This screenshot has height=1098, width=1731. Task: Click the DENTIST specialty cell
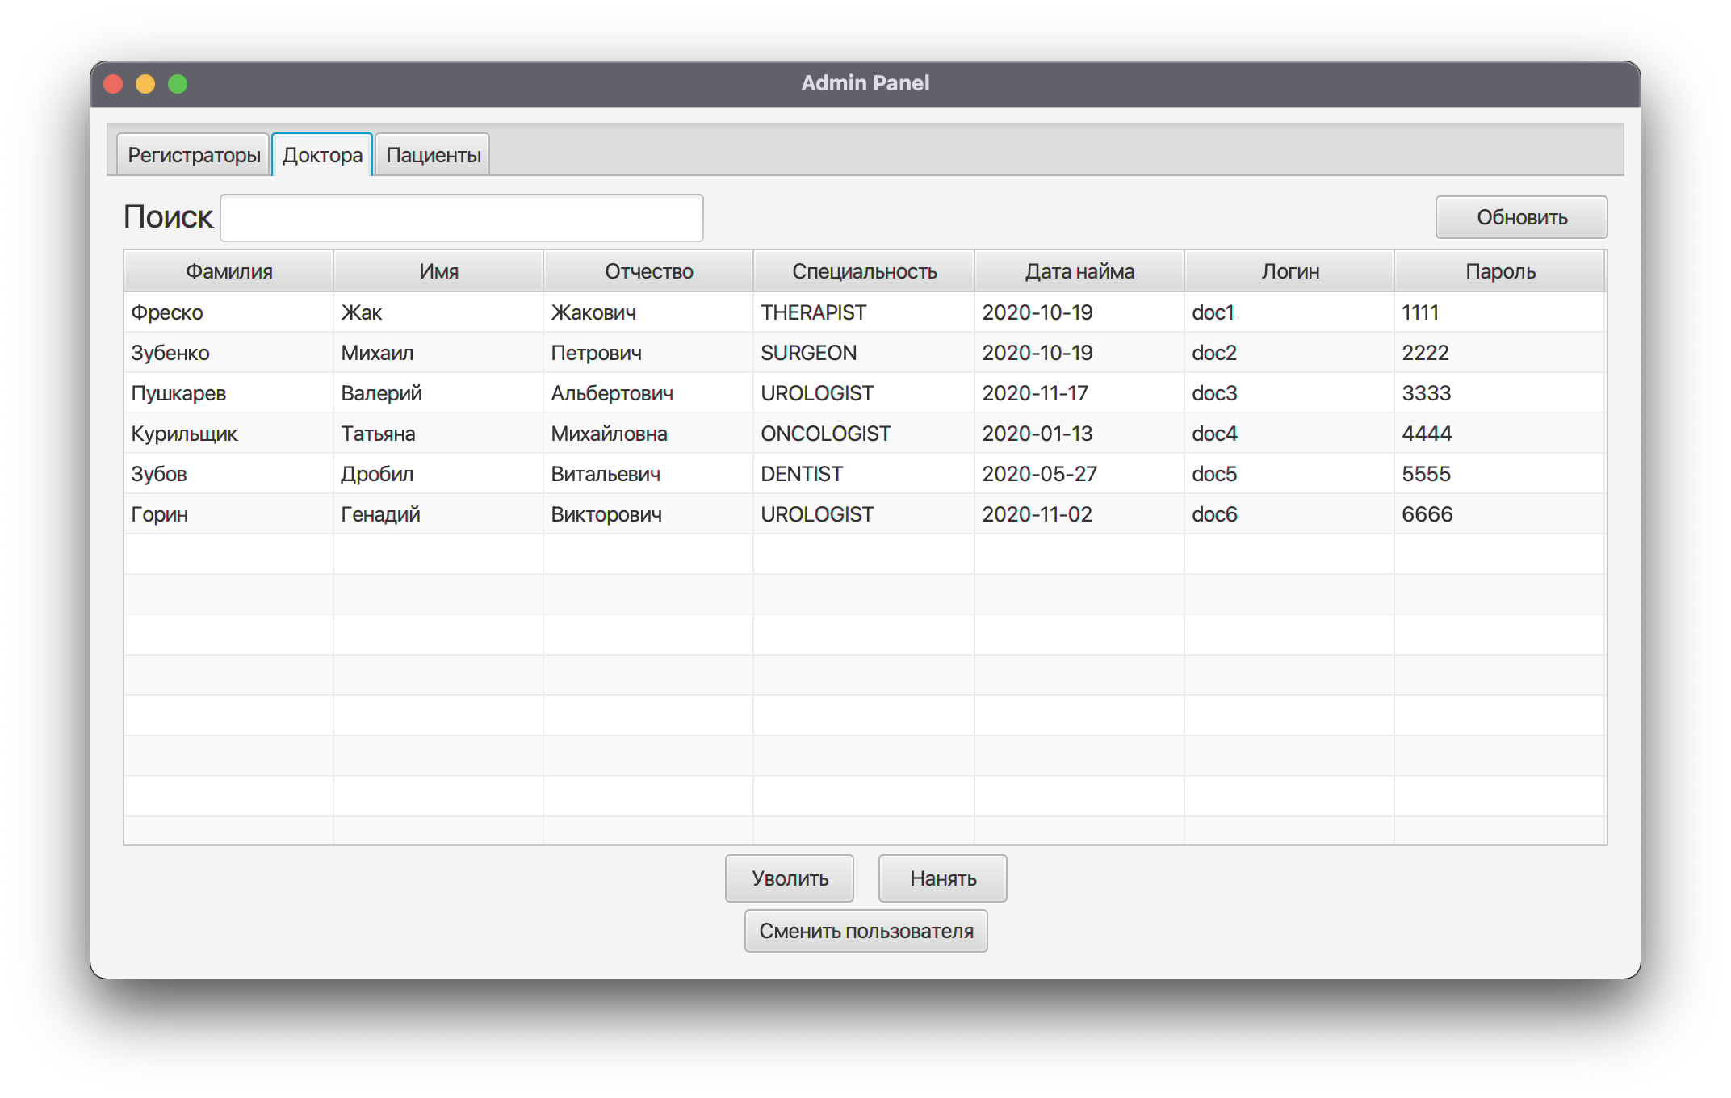click(x=864, y=474)
